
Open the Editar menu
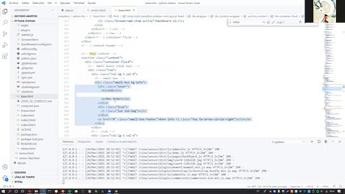pos(25,3)
